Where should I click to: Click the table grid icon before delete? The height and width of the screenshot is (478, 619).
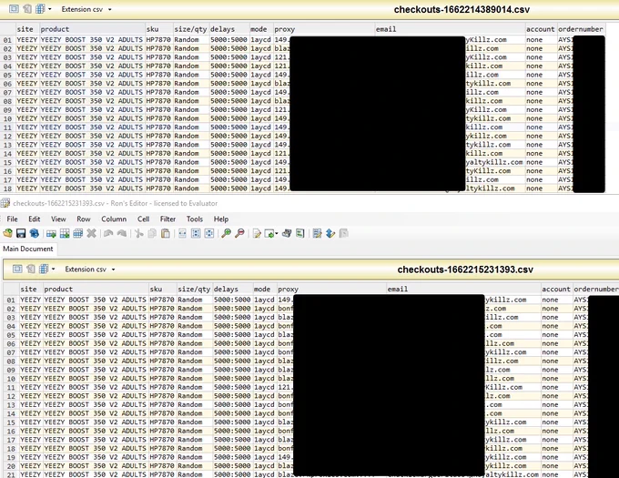point(77,233)
